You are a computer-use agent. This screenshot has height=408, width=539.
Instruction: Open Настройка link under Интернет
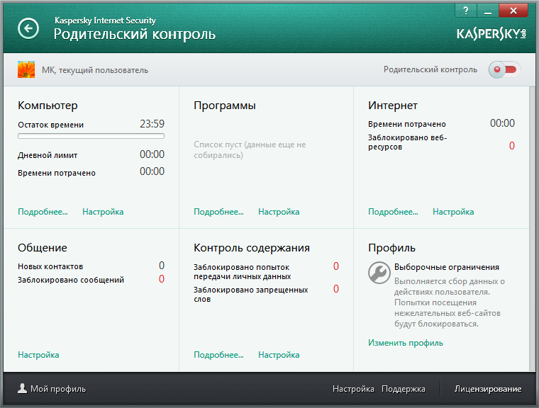453,212
